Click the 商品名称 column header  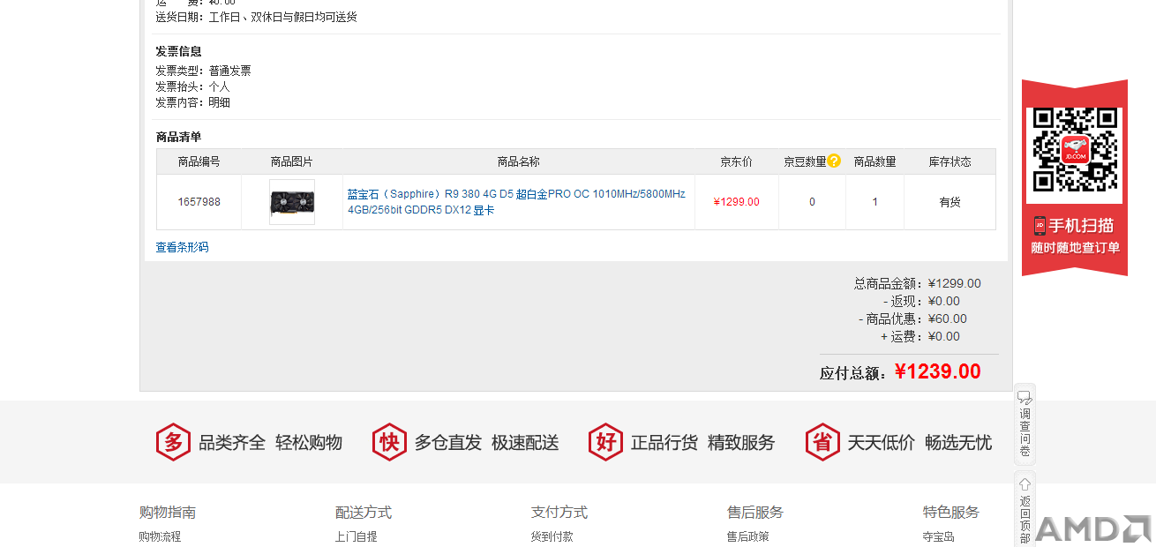pyautogui.click(x=519, y=161)
